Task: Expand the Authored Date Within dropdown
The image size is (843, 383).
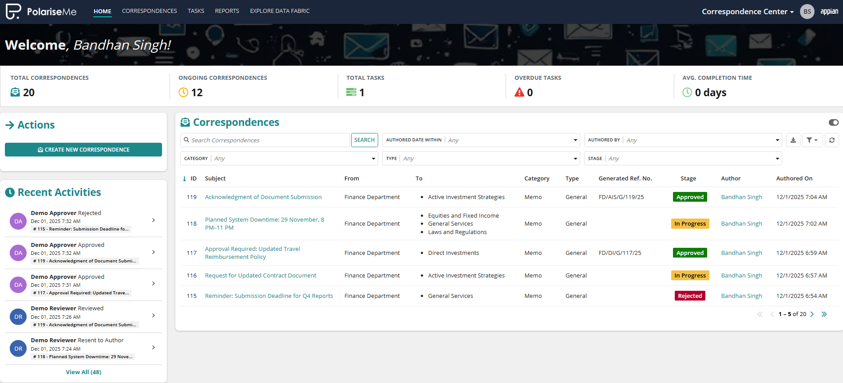Action: pyautogui.click(x=575, y=140)
